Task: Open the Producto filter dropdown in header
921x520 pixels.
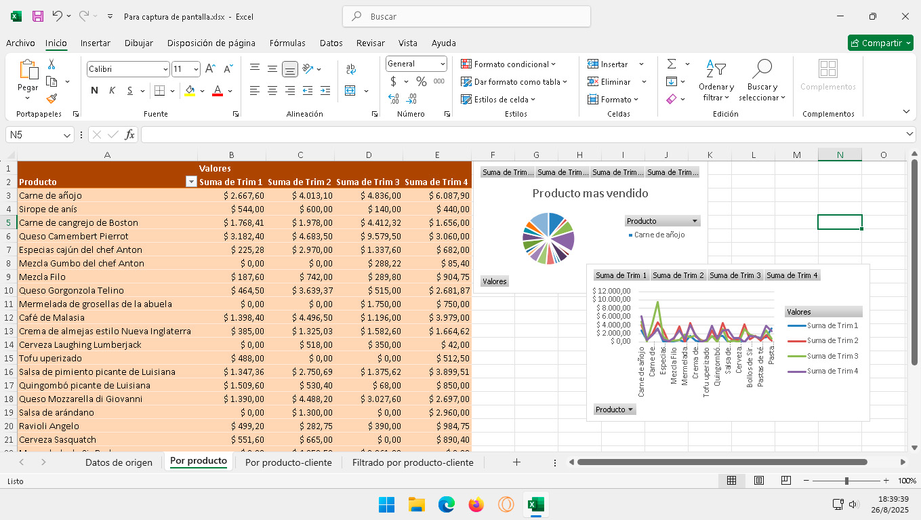Action: [x=191, y=182]
